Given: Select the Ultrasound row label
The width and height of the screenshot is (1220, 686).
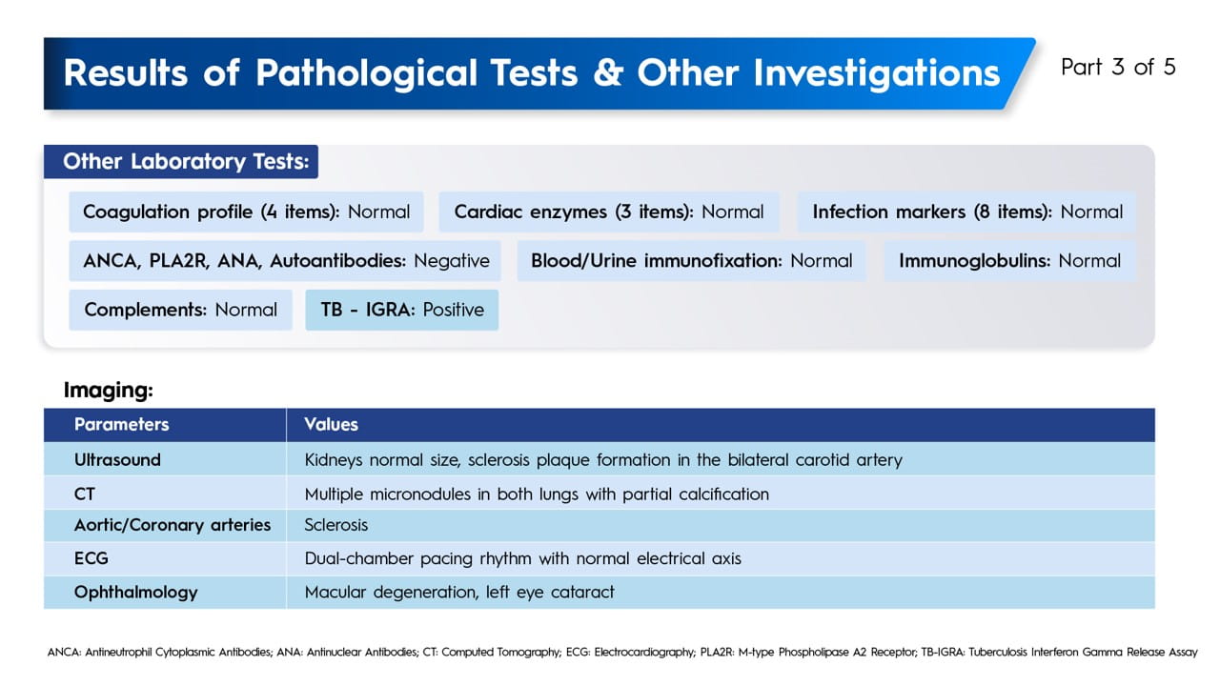Looking at the screenshot, I should (117, 460).
